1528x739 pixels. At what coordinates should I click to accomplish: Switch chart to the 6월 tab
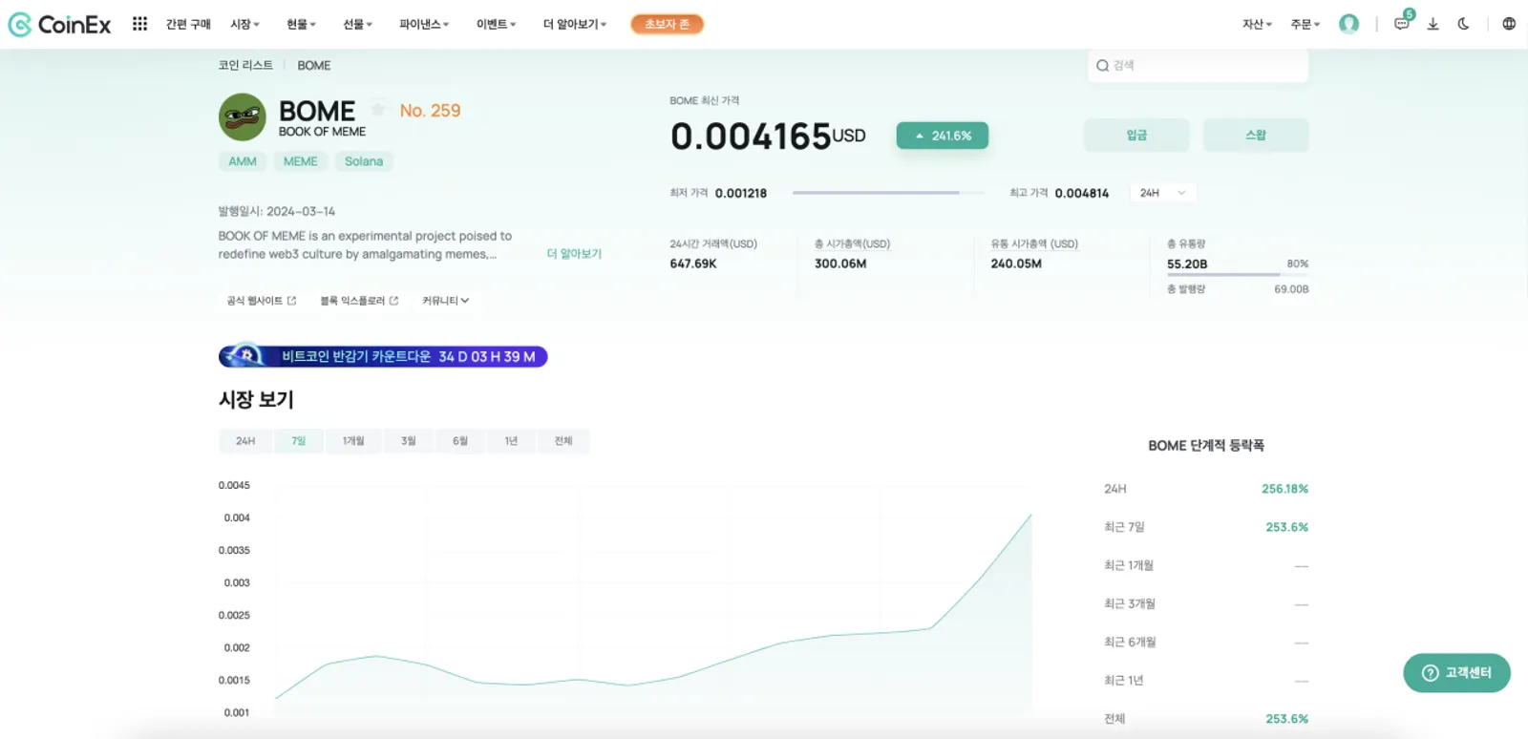(x=460, y=441)
